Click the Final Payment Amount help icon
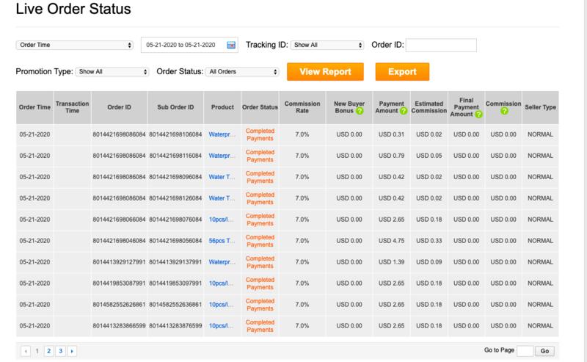Screen dimensions: 587x362 (x=478, y=115)
